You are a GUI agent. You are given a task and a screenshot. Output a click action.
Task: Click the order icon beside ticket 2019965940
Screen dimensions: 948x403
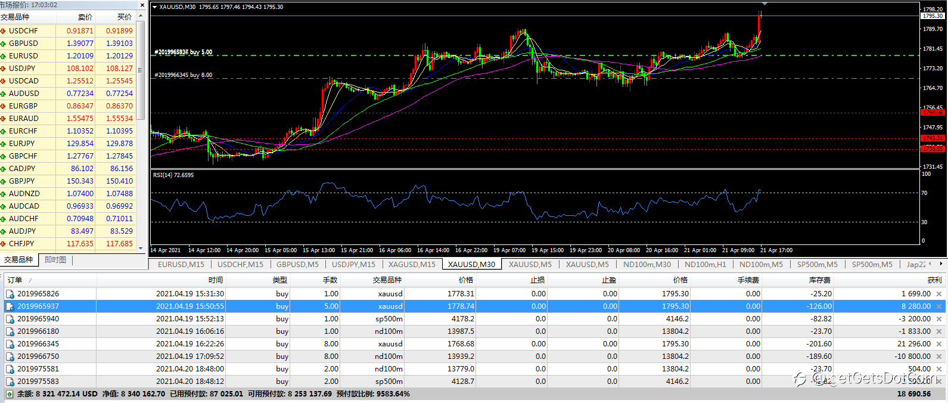pyautogui.click(x=10, y=319)
